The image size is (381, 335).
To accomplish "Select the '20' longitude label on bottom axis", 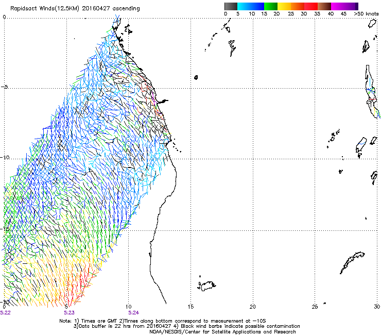I will 253,307.
